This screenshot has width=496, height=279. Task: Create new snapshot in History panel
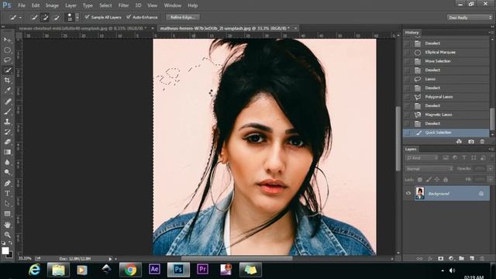(x=471, y=141)
